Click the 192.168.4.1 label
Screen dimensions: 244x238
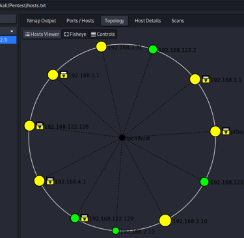coord(70,181)
